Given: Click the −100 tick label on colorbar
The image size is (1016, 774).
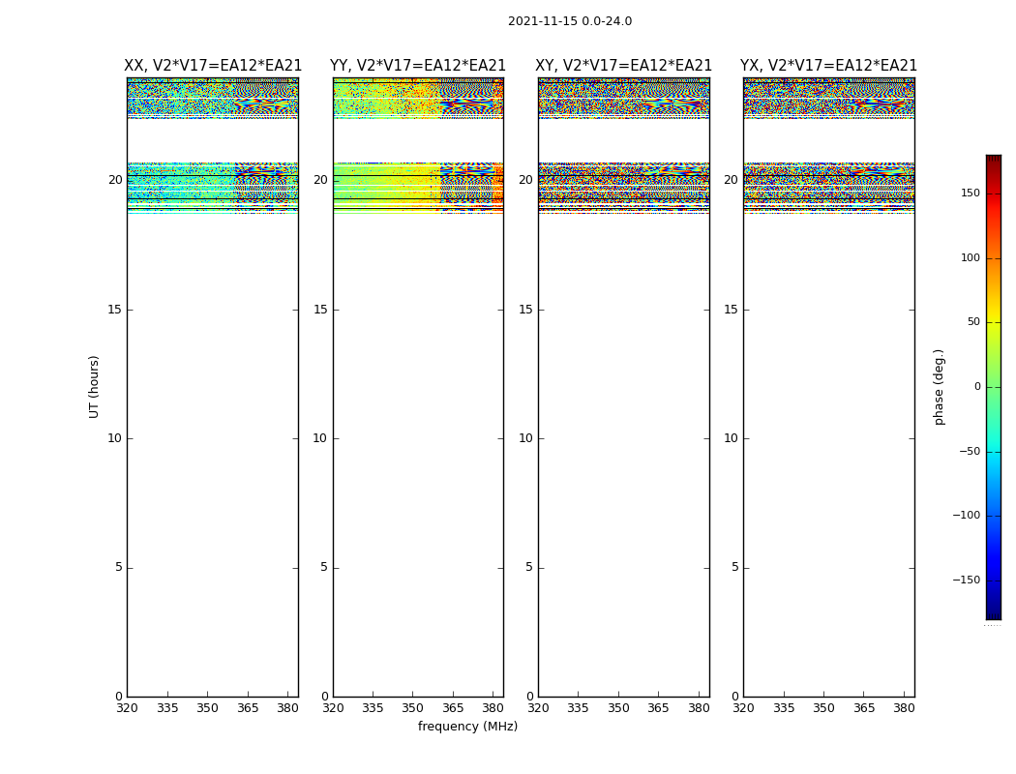Looking at the screenshot, I should tap(963, 516).
